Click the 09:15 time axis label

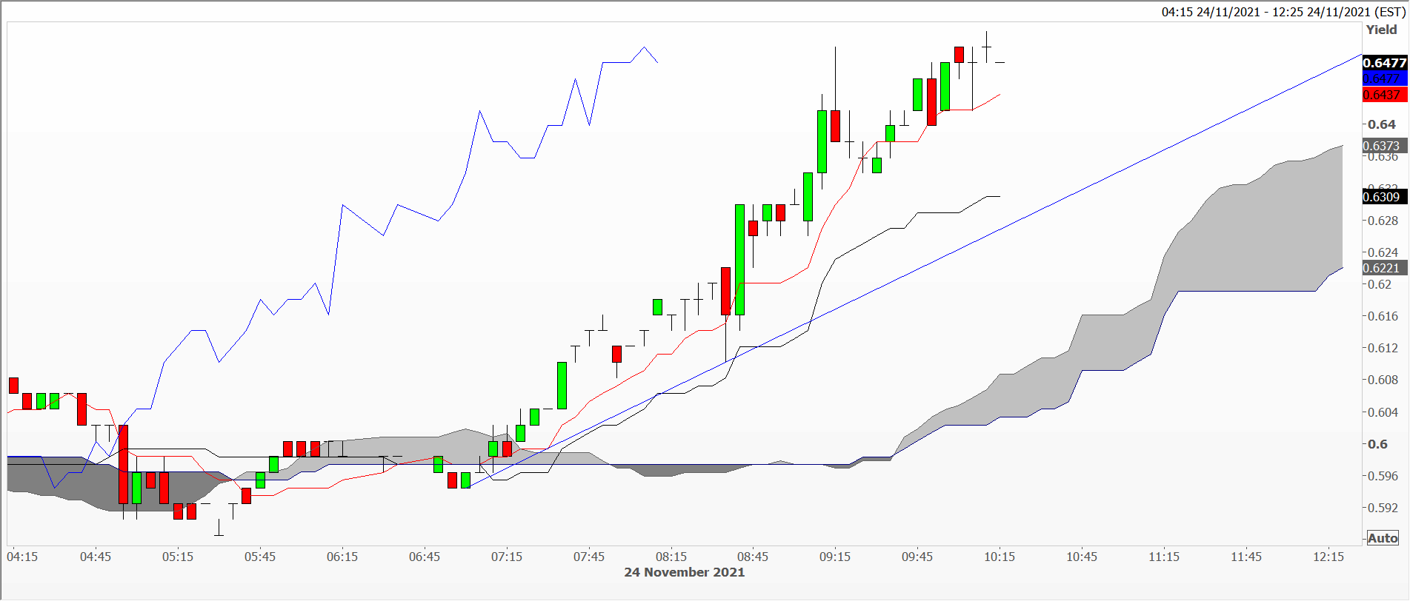pyautogui.click(x=835, y=557)
